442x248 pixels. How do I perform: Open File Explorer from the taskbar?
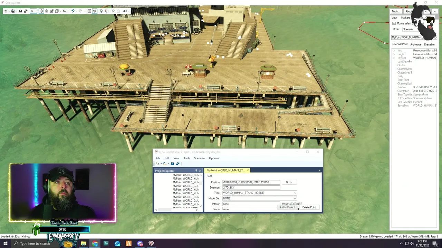[83, 244]
